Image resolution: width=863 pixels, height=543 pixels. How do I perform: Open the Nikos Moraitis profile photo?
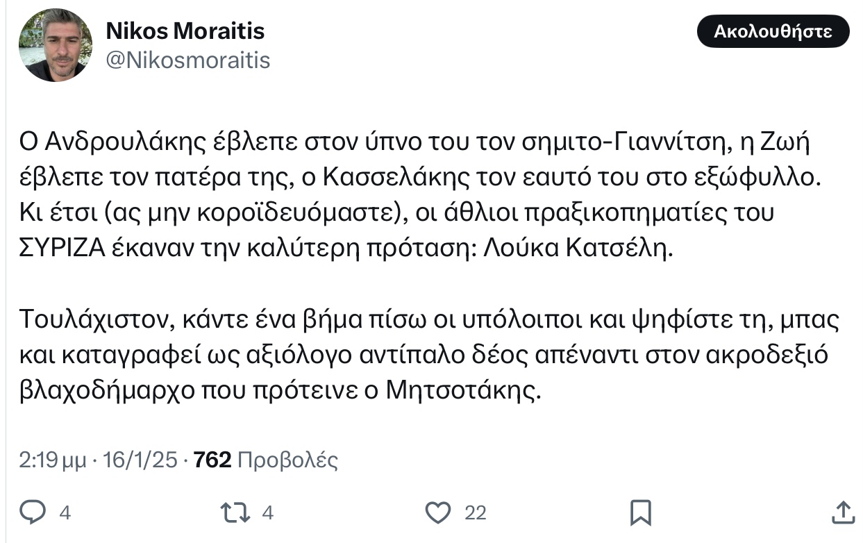56,45
